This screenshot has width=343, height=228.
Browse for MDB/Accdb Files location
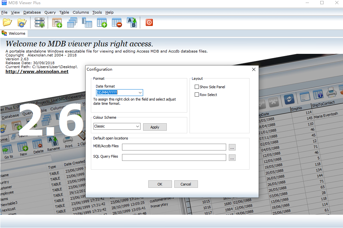click(232, 147)
